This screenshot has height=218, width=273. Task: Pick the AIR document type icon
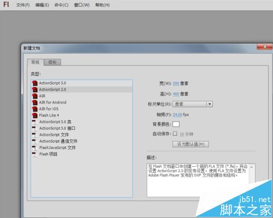click(x=34, y=96)
